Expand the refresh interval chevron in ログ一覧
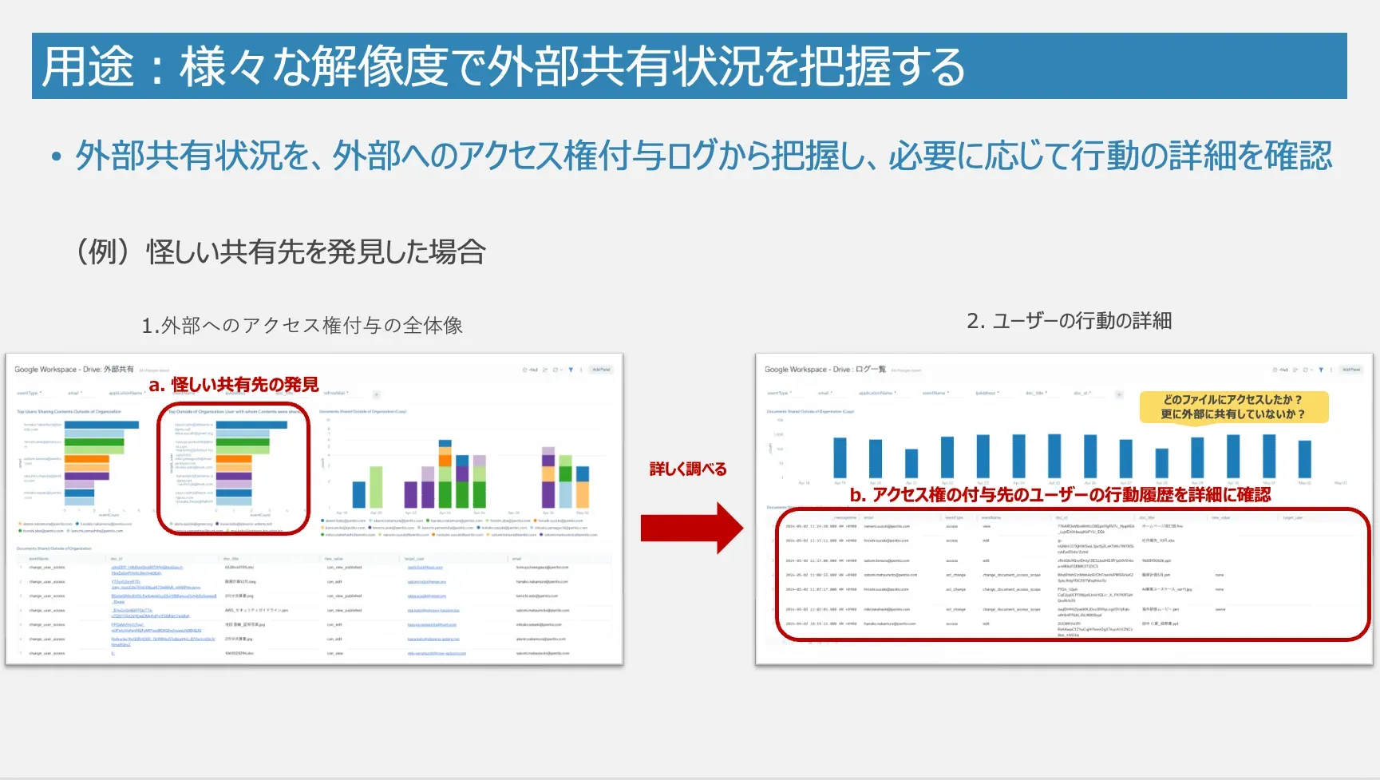The width and height of the screenshot is (1380, 780). click(x=1312, y=370)
